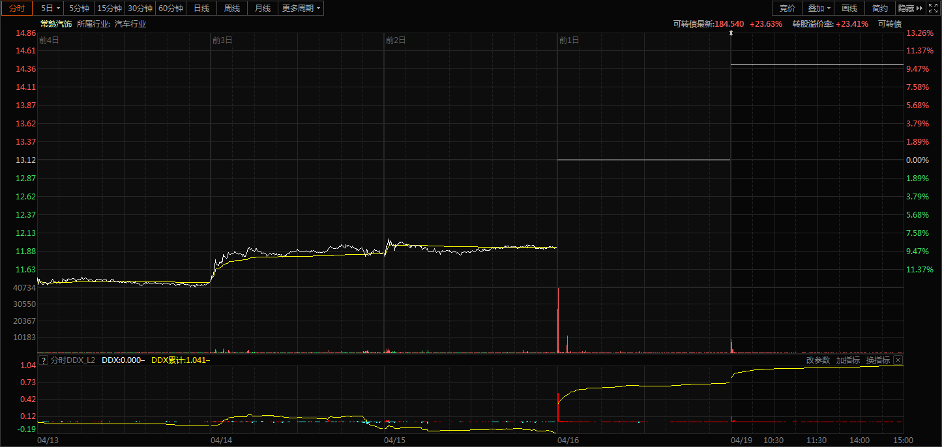Activate the 画线 drawing tool

click(849, 8)
